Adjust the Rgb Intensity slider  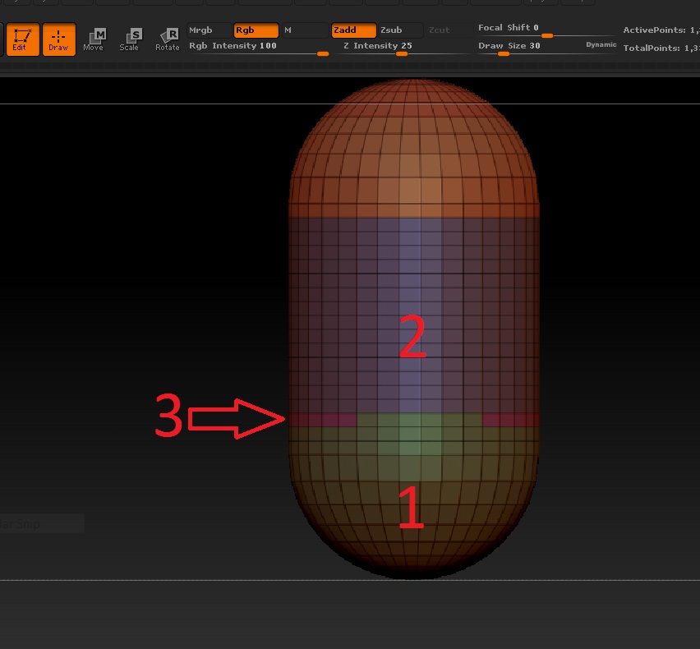(x=323, y=53)
